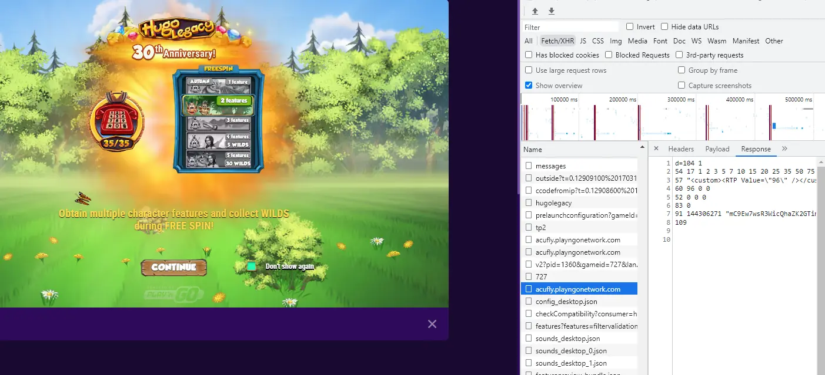The height and width of the screenshot is (375, 825).
Task: Click the Import HAR file upload arrow
Action: [x=535, y=11]
